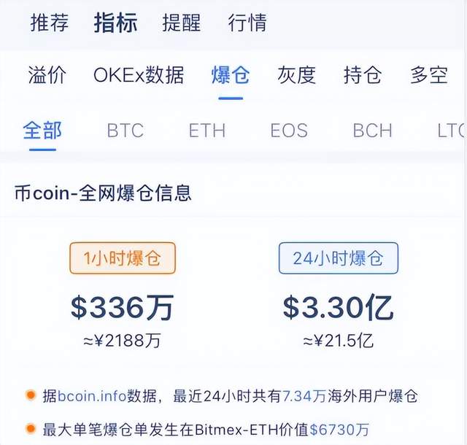Select the 爆仓 sub-tab
467x445 pixels.
(231, 74)
